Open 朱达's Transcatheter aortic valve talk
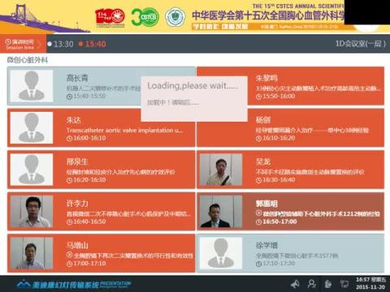Viewport: 390px width, 292px height. click(x=101, y=128)
